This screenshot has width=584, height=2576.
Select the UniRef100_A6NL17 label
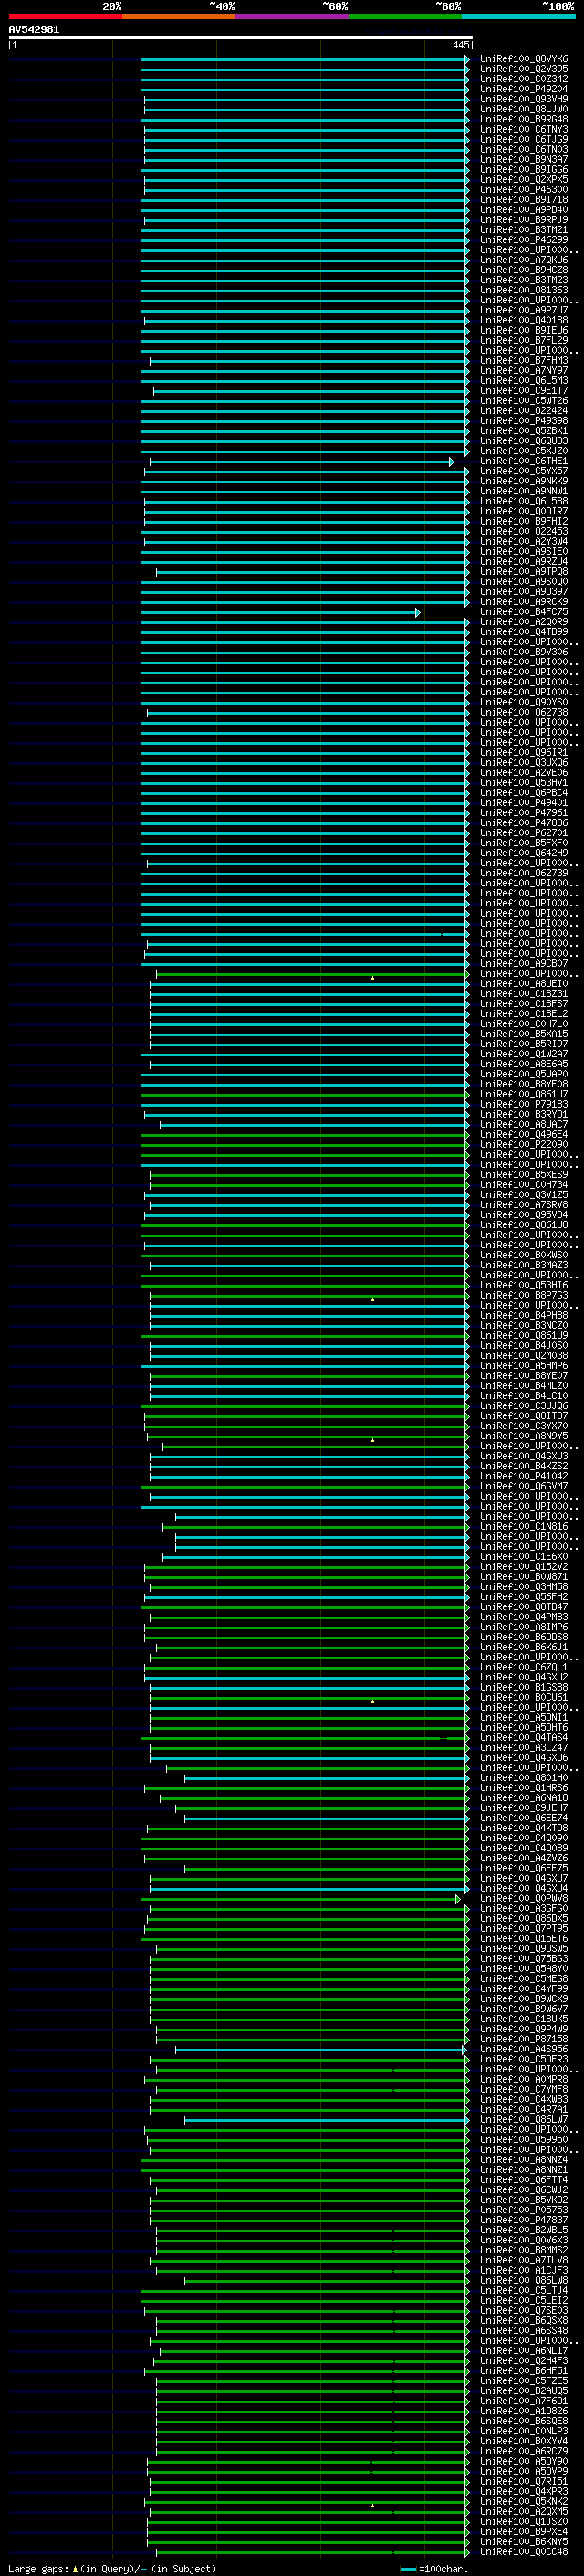pos(523,2351)
